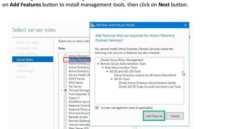230x129 pixels.
Task: Collapse AD DS and AD LDS Tools node
Action: (107, 71)
